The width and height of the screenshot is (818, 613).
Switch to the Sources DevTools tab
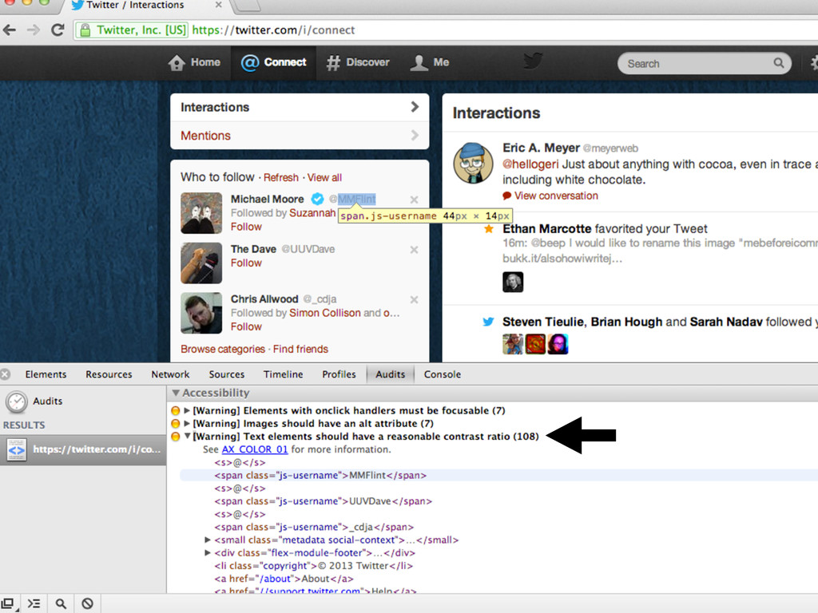coord(227,374)
